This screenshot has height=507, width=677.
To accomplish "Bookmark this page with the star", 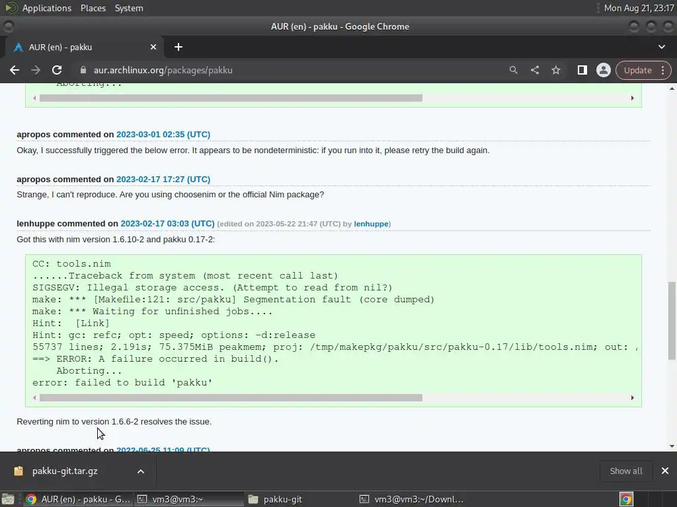I will tap(555, 70).
